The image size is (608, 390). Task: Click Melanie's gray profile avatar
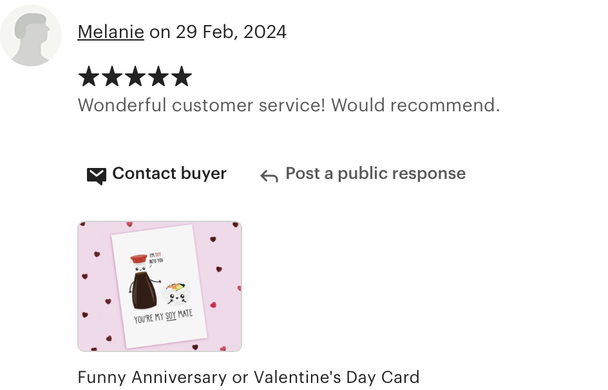click(x=31, y=35)
